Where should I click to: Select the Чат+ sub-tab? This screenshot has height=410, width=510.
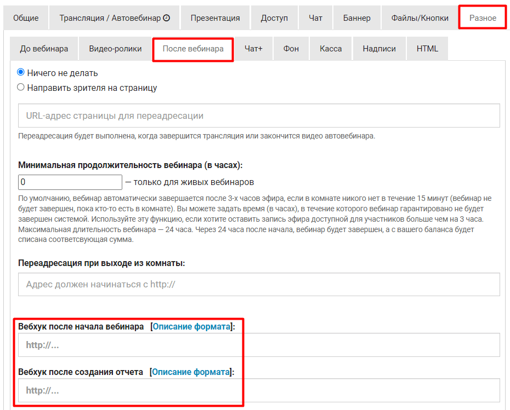(x=253, y=49)
